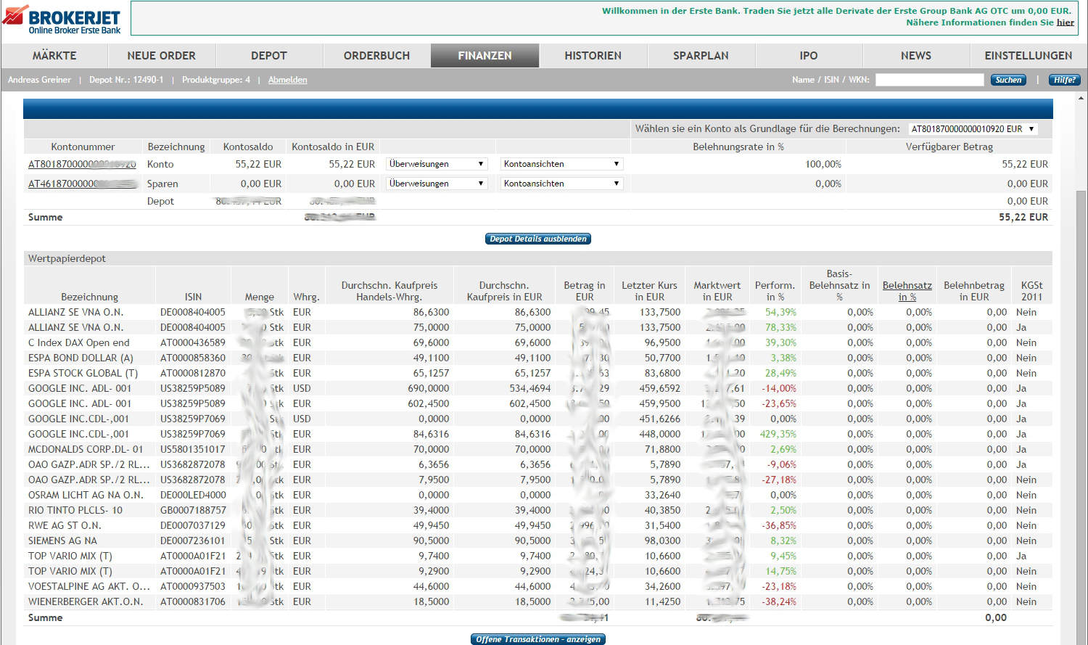The width and height of the screenshot is (1088, 645).
Task: Click the 'C Index DAX Open end' row name
Action: 79,342
